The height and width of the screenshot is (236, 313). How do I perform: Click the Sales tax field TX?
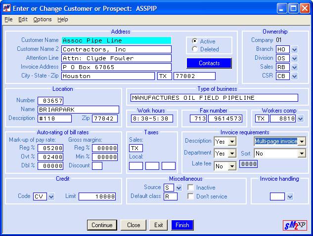tap(136, 148)
